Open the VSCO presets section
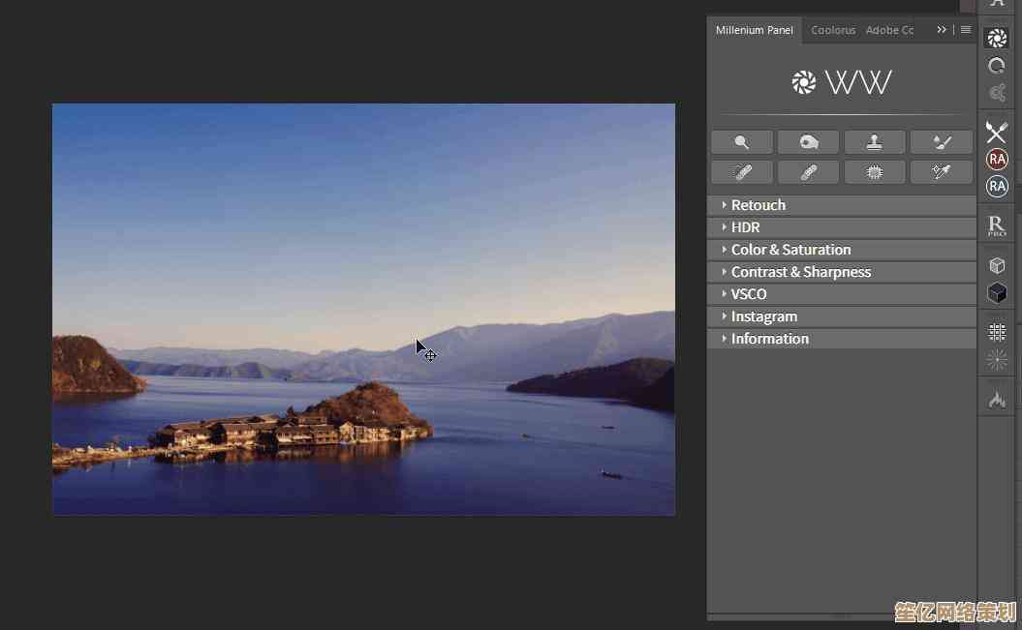 pyautogui.click(x=748, y=294)
